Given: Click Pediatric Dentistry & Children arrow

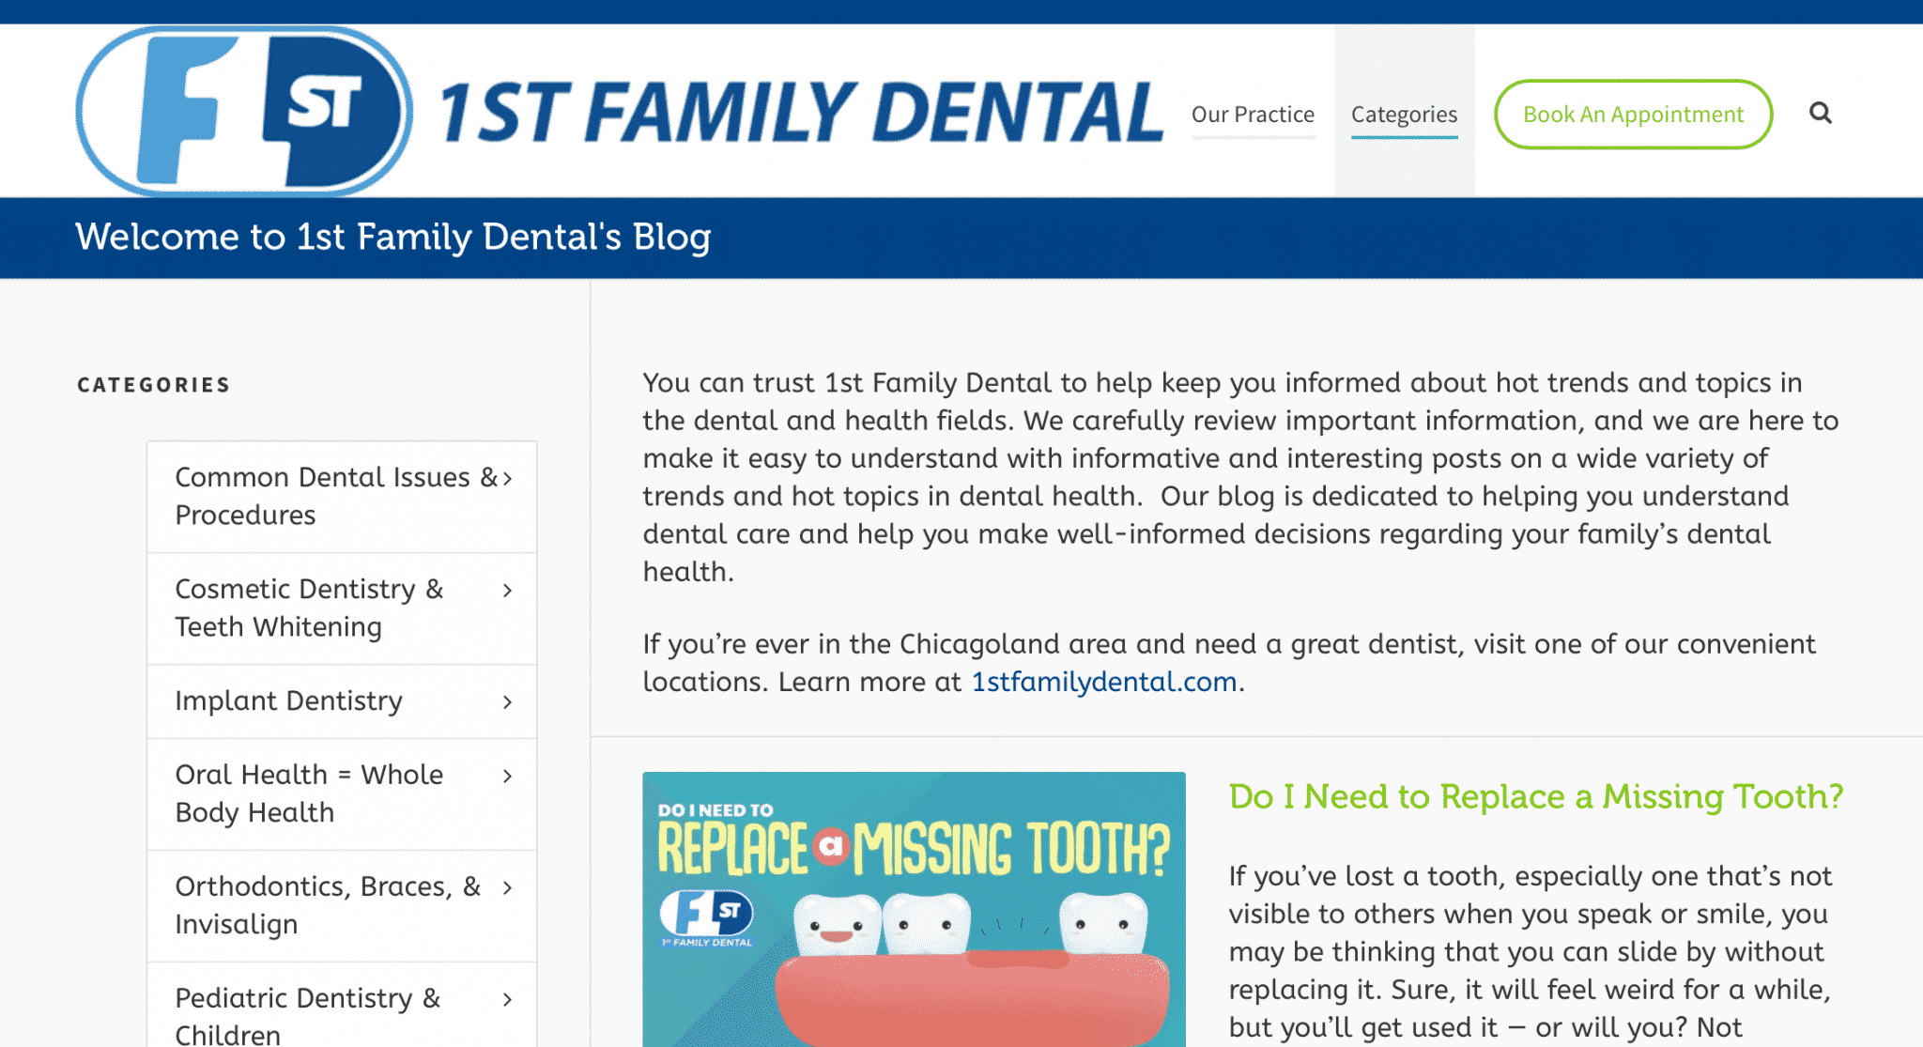Looking at the screenshot, I should (507, 1000).
